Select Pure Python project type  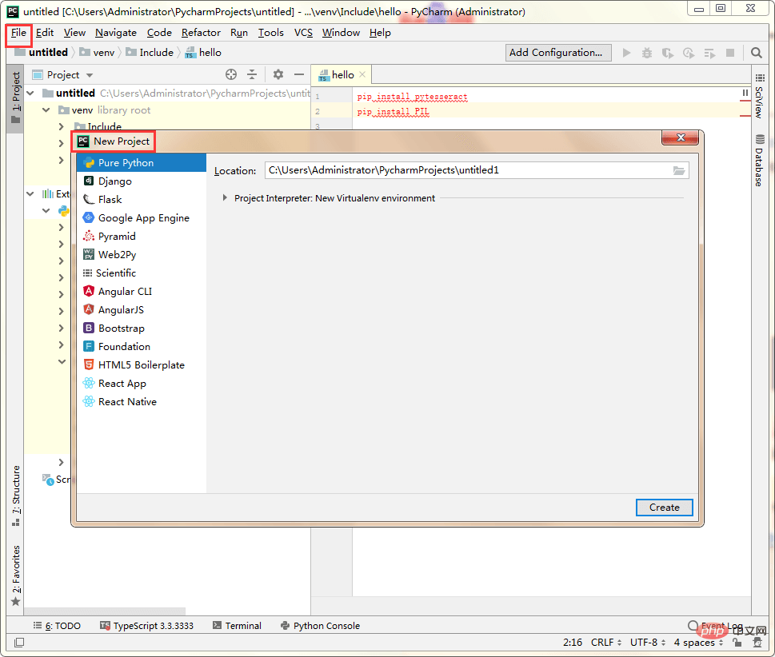point(142,162)
